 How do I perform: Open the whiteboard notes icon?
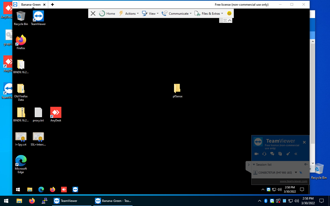click(280, 154)
